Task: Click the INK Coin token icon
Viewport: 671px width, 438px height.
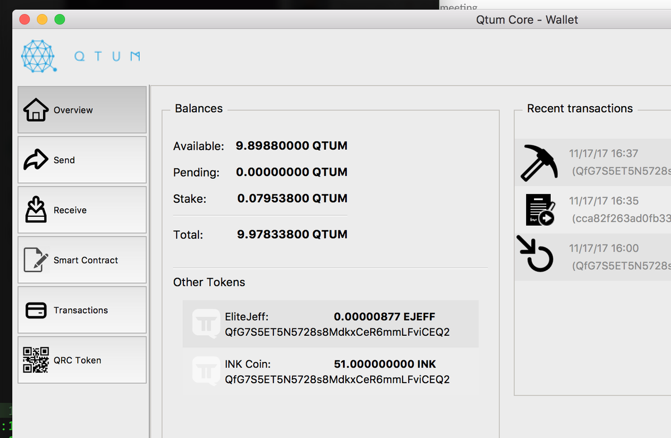Action: tap(206, 372)
